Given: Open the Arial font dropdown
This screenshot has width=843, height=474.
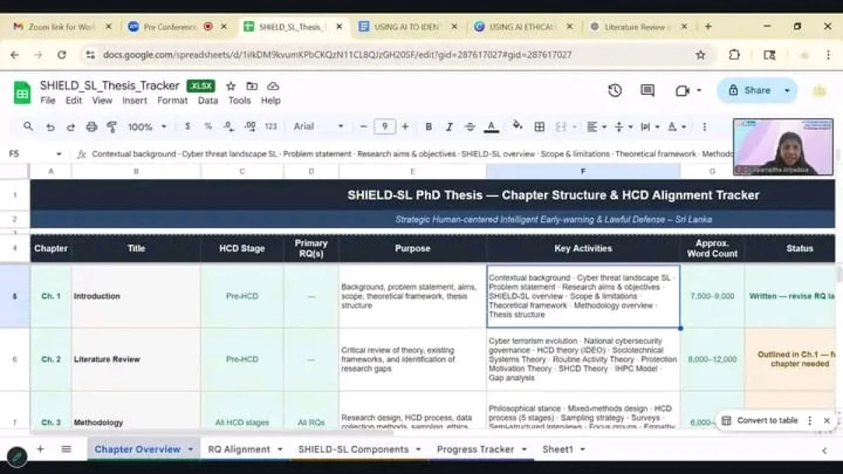Looking at the screenshot, I should (319, 127).
